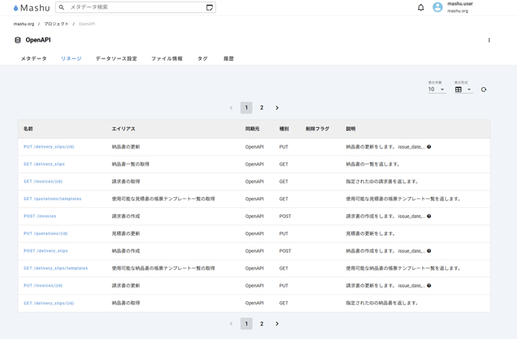
Task: Expand the 表示件数 dropdown showing 10
Action: point(437,89)
